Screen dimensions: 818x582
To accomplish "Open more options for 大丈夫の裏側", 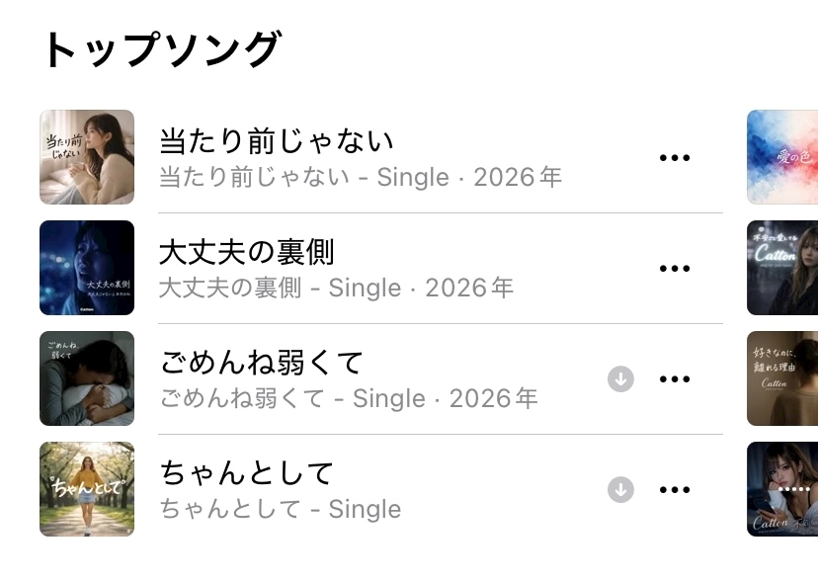I will pyautogui.click(x=674, y=269).
